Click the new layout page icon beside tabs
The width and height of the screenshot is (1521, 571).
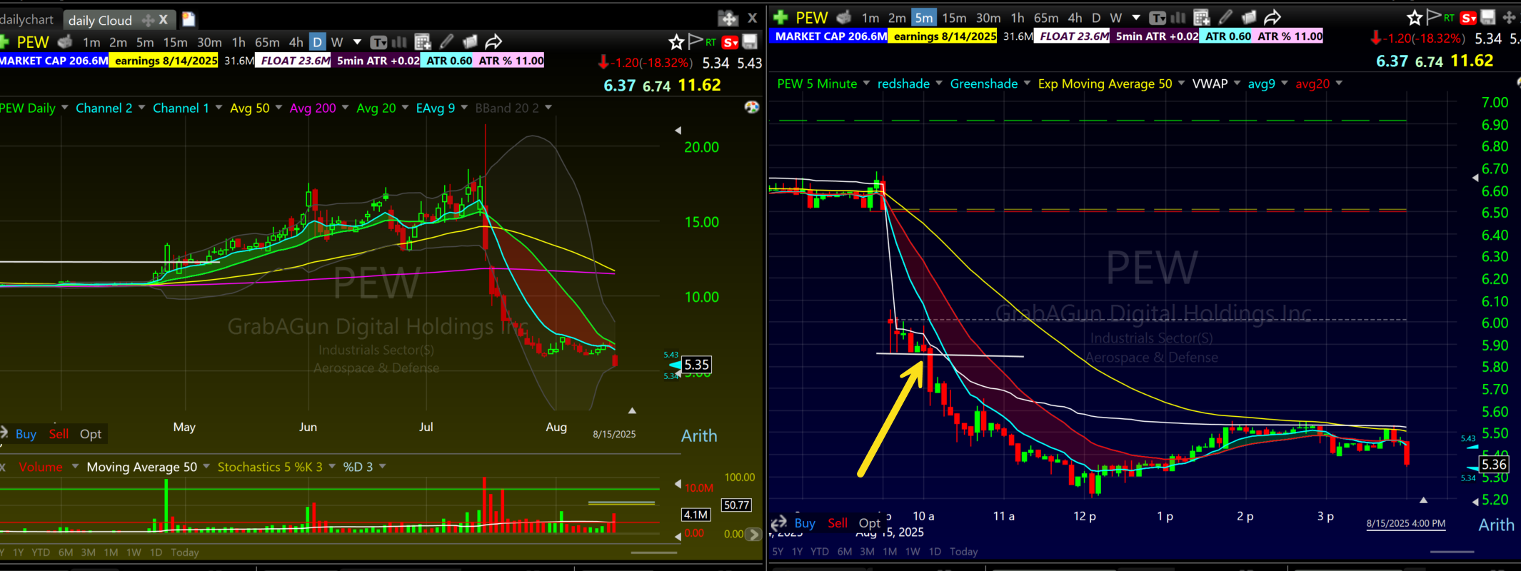click(189, 19)
